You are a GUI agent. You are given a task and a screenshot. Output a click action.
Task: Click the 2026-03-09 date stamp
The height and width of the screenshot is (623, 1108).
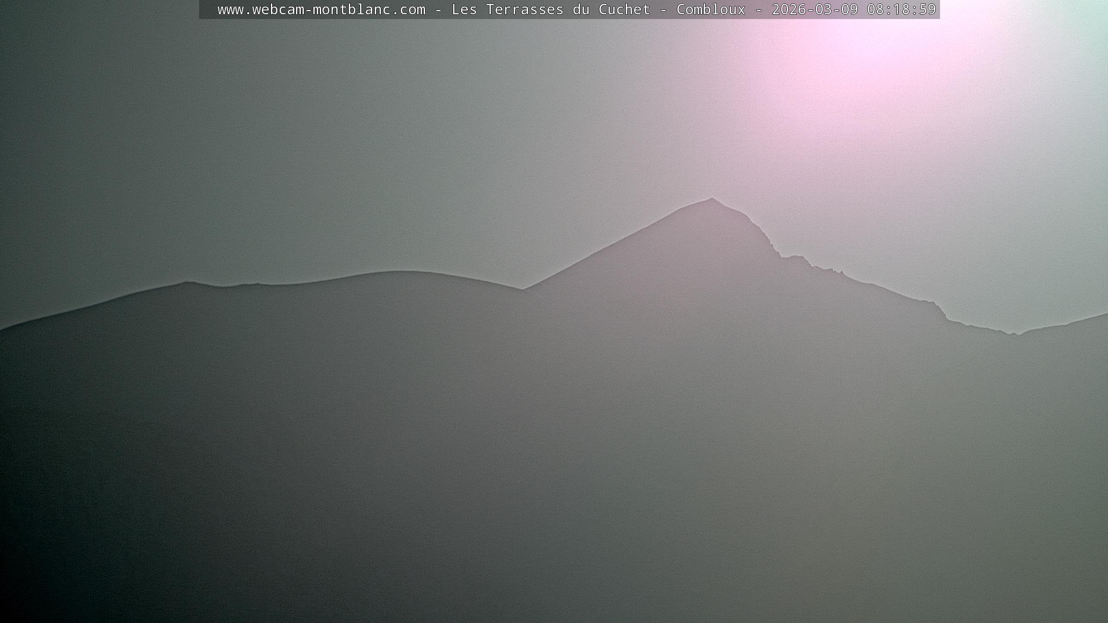(x=815, y=10)
